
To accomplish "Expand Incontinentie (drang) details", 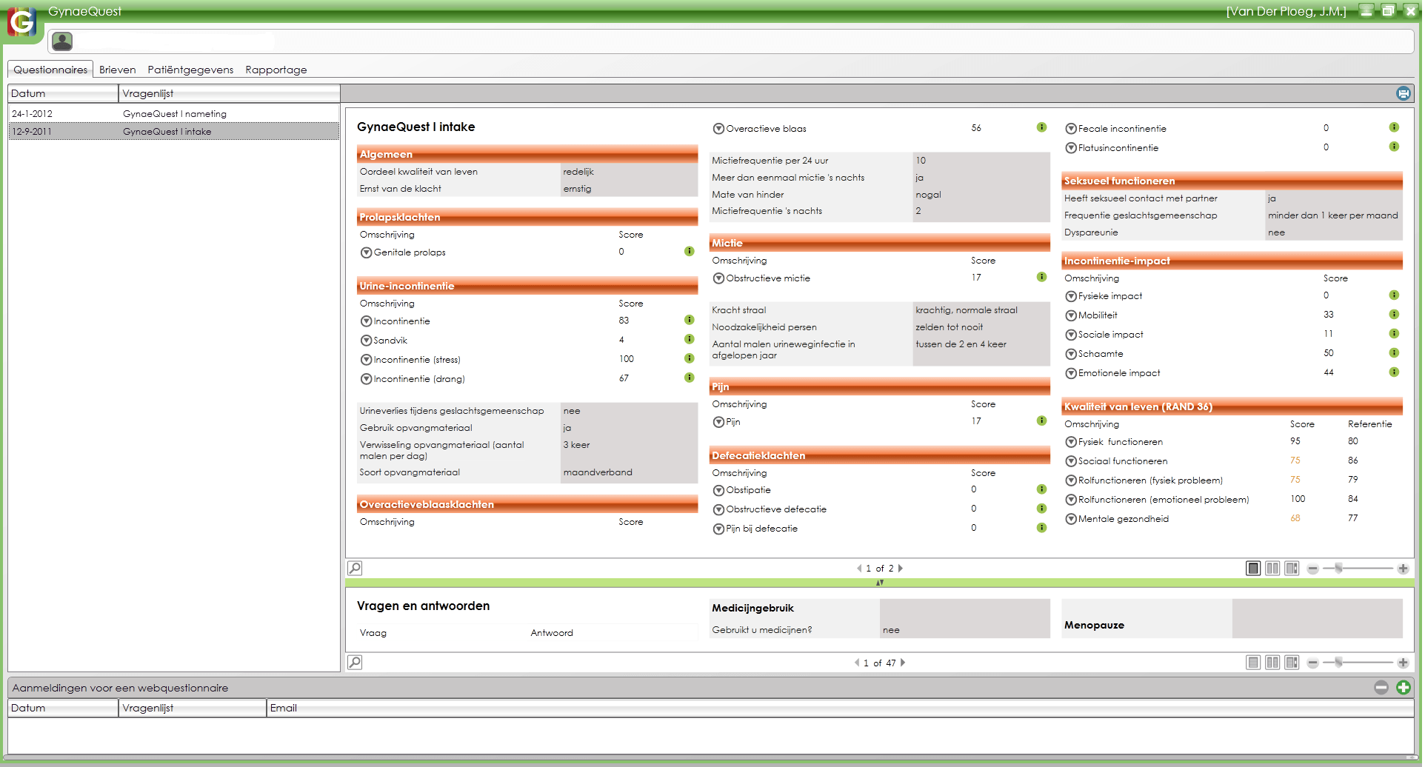I will 366,379.
